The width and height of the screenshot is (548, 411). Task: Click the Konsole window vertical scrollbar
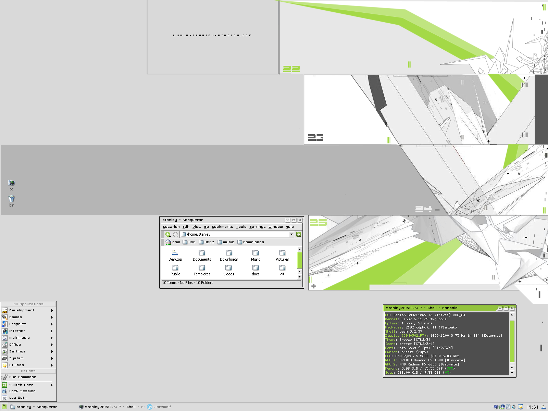click(x=512, y=341)
